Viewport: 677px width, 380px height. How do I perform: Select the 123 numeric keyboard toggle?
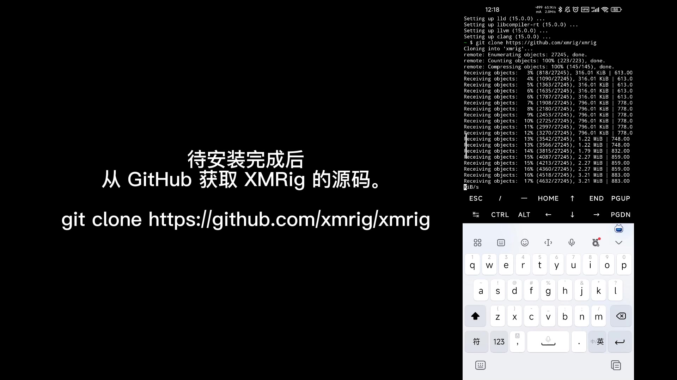[498, 342]
